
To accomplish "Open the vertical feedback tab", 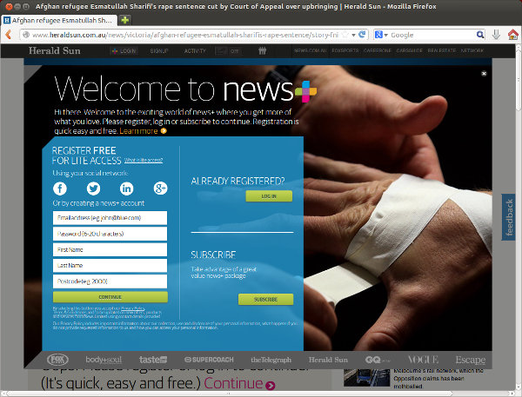I will (x=508, y=217).
